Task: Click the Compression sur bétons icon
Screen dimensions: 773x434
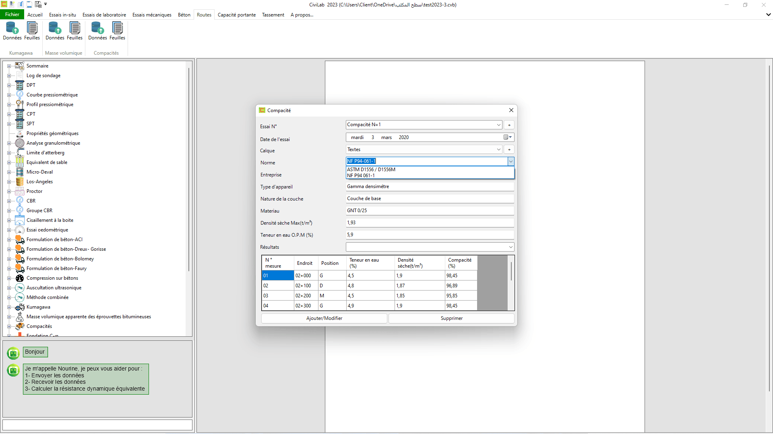Action: click(x=20, y=278)
